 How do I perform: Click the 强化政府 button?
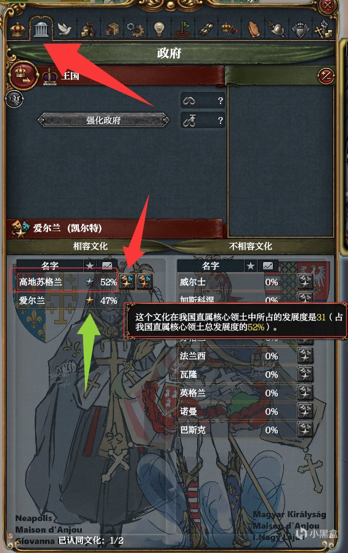coord(103,120)
